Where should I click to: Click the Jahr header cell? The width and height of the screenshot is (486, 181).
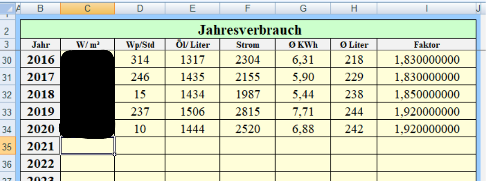coord(41,44)
